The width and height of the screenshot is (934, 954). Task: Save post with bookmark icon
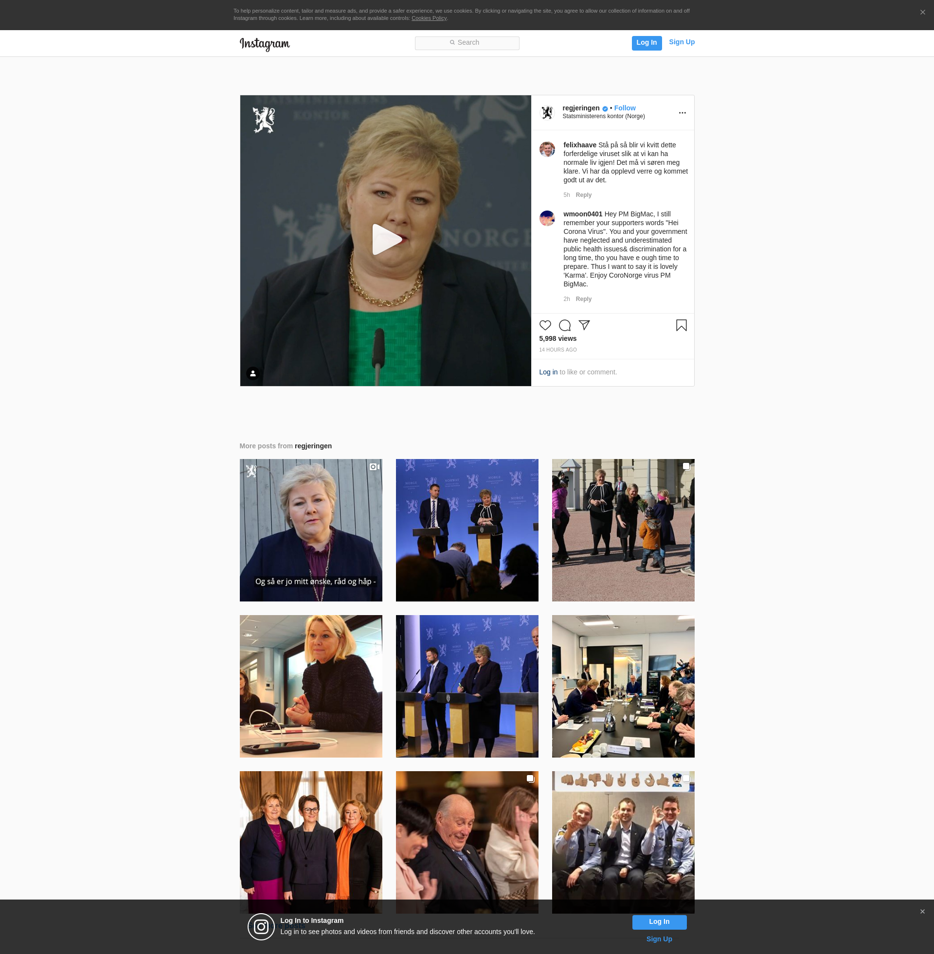tap(681, 325)
